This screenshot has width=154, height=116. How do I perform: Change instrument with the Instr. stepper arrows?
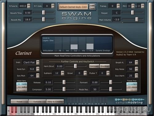[38, 62]
